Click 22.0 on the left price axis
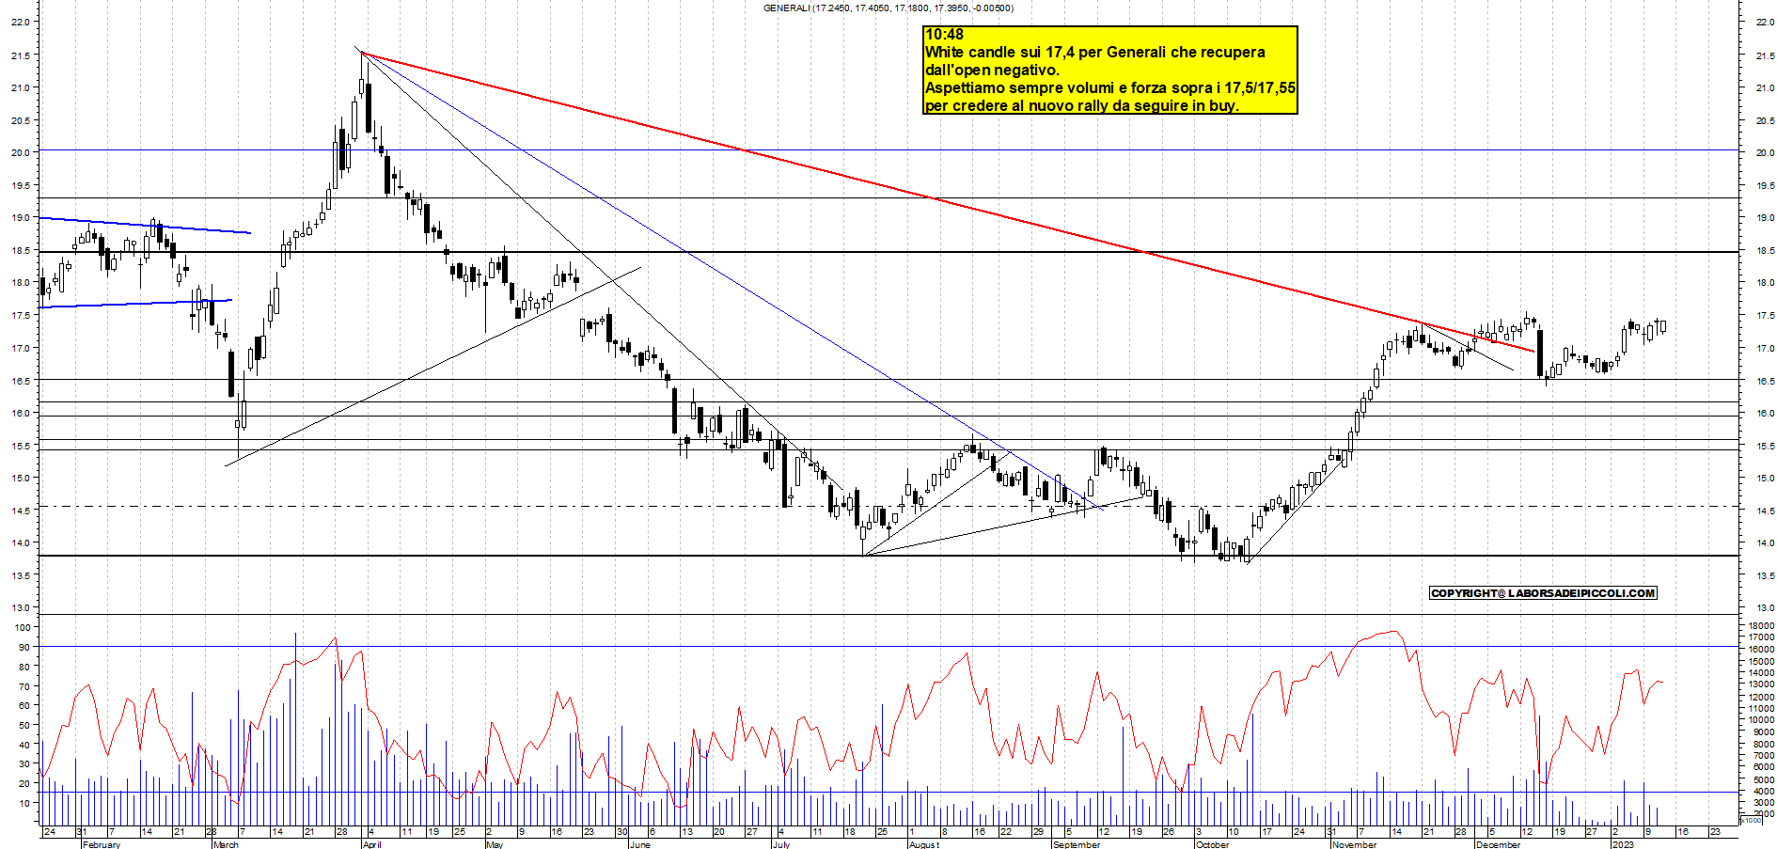The width and height of the screenshot is (1777, 849). click(19, 22)
